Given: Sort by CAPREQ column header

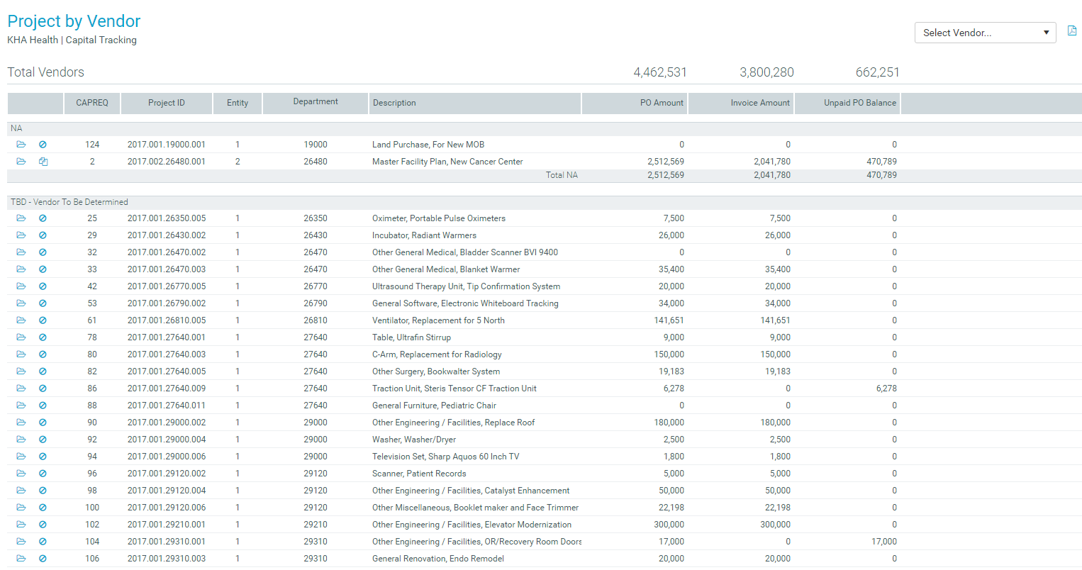Looking at the screenshot, I should click(92, 103).
